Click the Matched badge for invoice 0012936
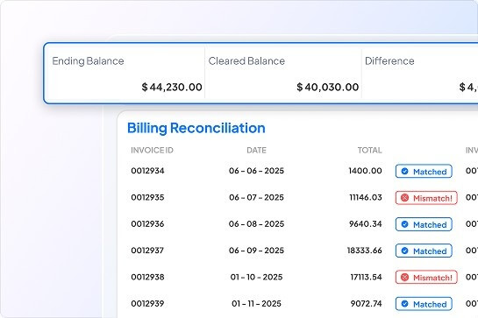The image size is (478, 318). tap(424, 224)
